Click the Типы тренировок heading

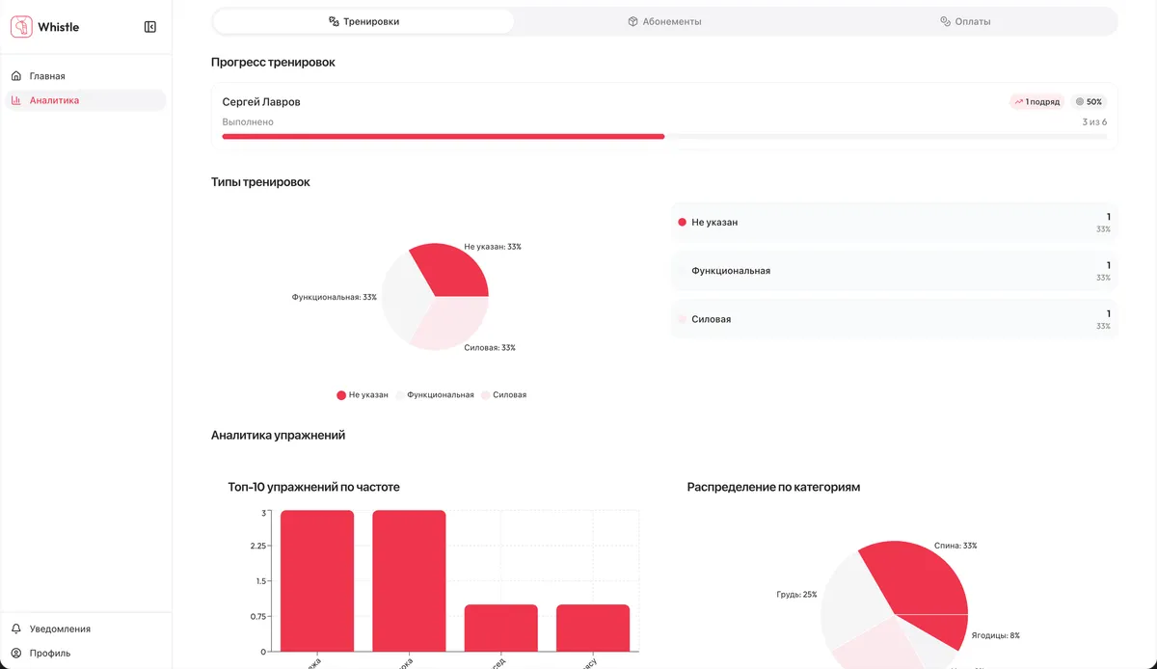260,182
